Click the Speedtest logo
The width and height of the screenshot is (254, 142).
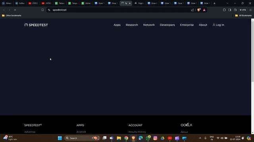coord(36,25)
